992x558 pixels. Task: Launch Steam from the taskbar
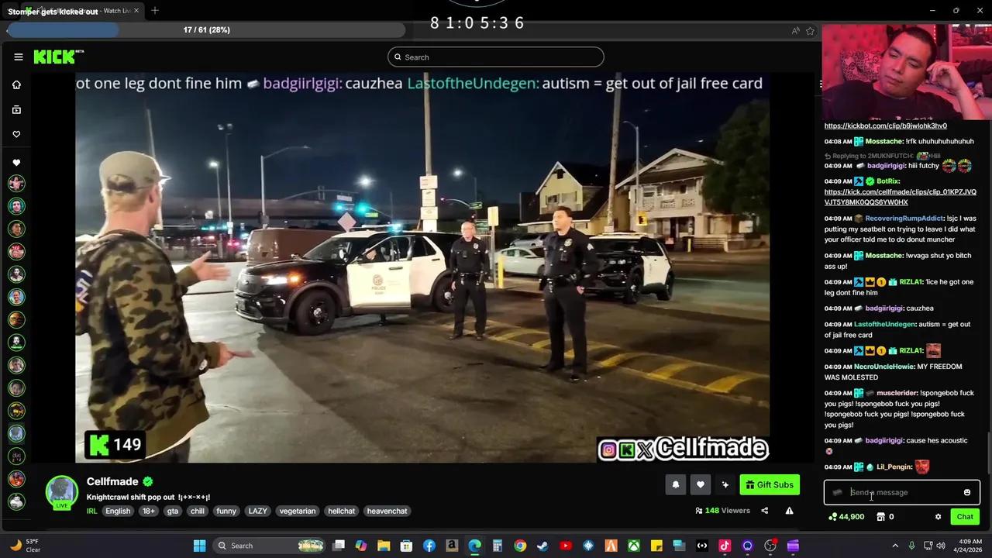pyautogui.click(x=542, y=546)
